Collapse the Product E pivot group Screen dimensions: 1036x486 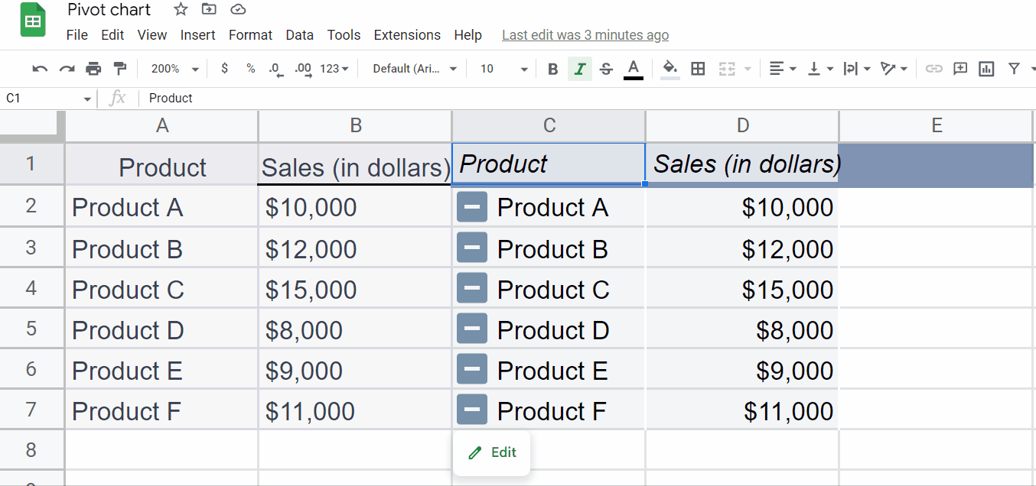pyautogui.click(x=472, y=369)
